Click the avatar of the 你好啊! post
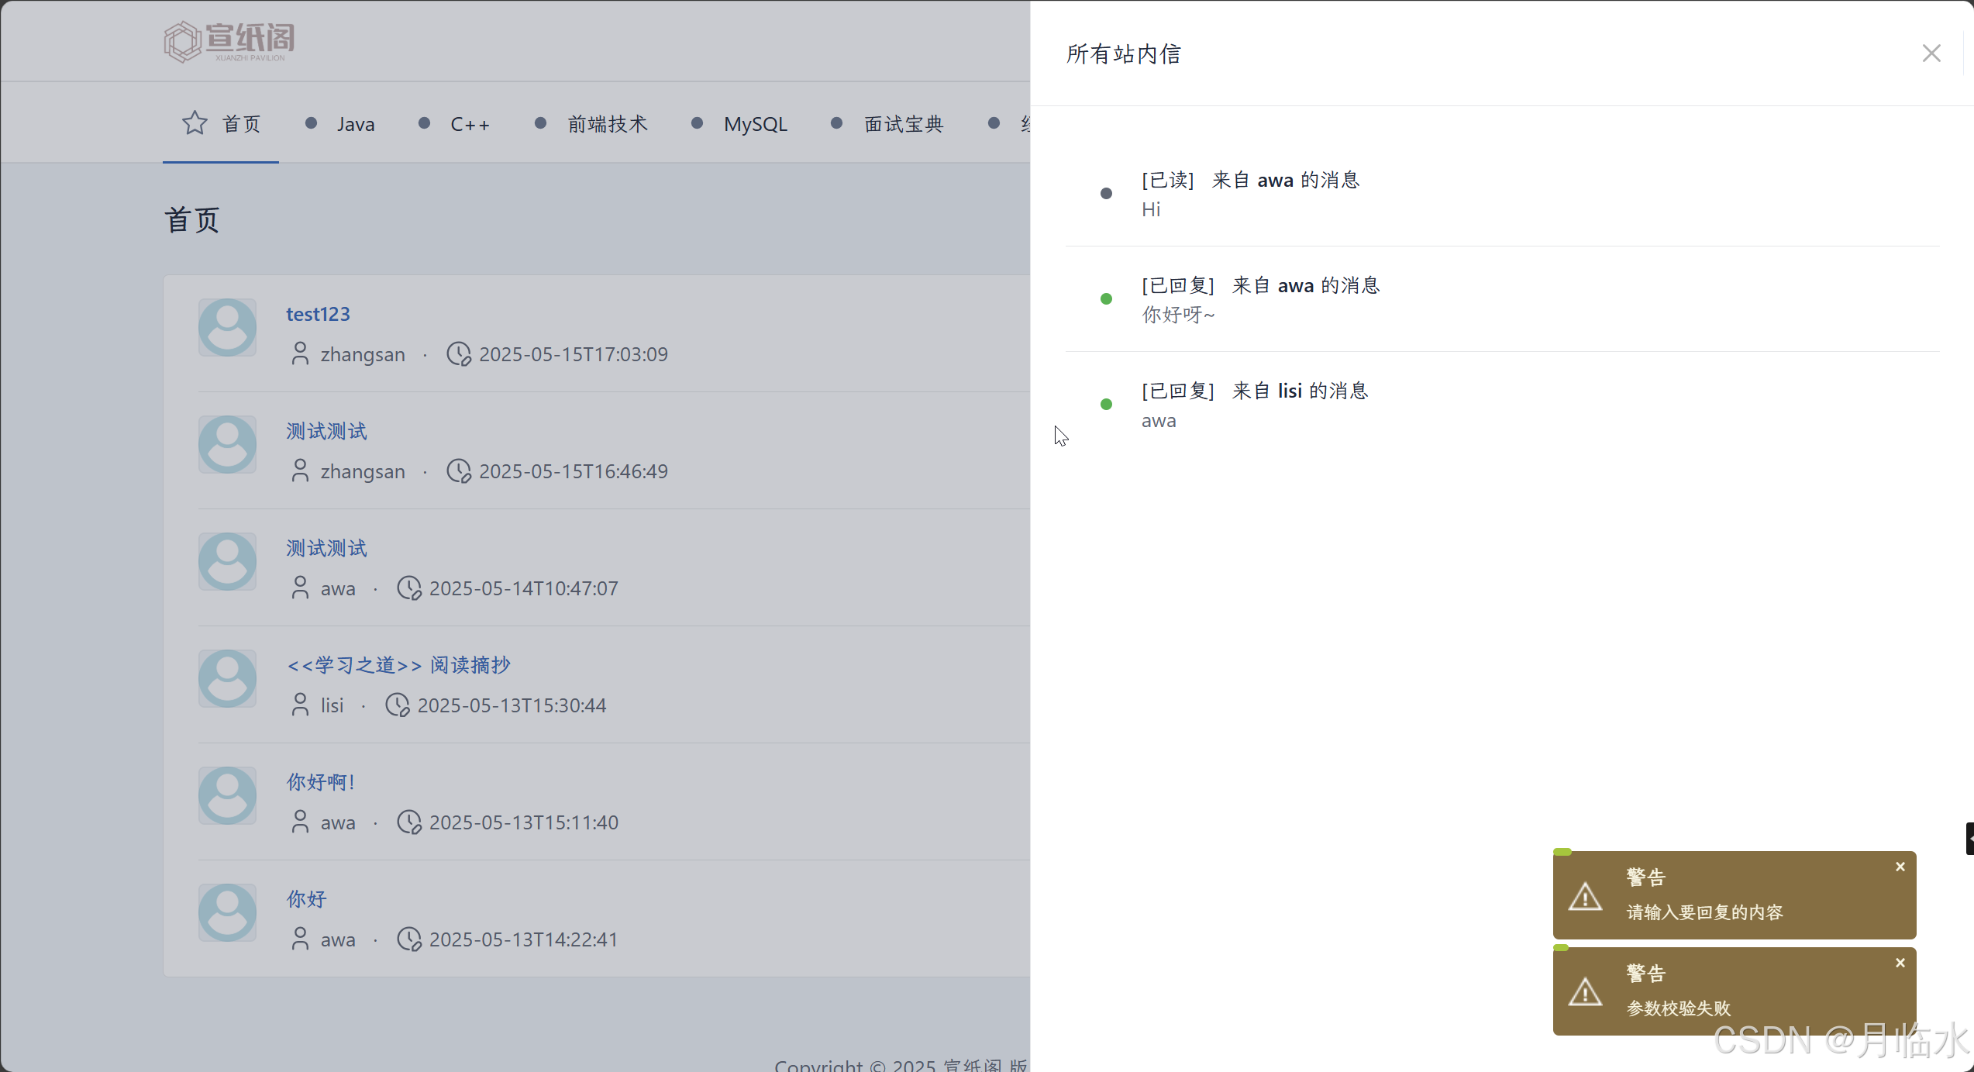This screenshot has width=1974, height=1072. pyautogui.click(x=227, y=795)
